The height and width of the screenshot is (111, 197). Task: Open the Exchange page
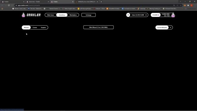[88, 15]
